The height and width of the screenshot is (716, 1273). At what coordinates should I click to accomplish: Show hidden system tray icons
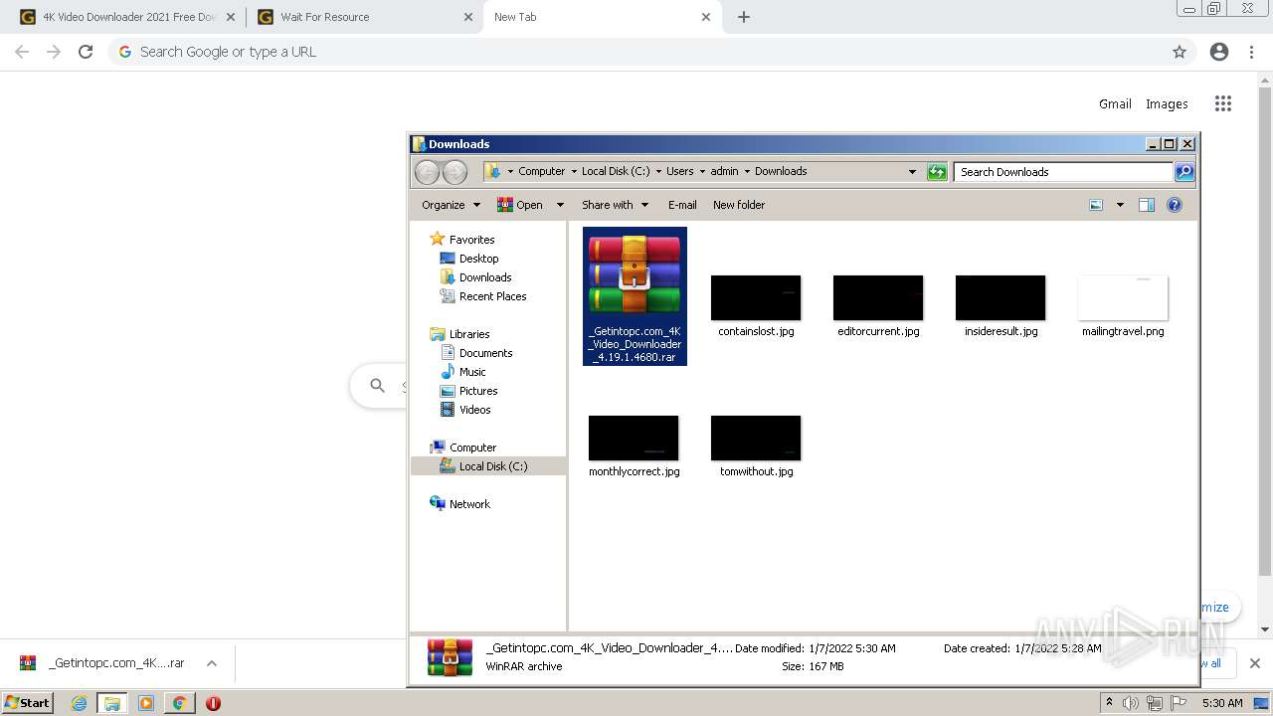coord(1109,703)
